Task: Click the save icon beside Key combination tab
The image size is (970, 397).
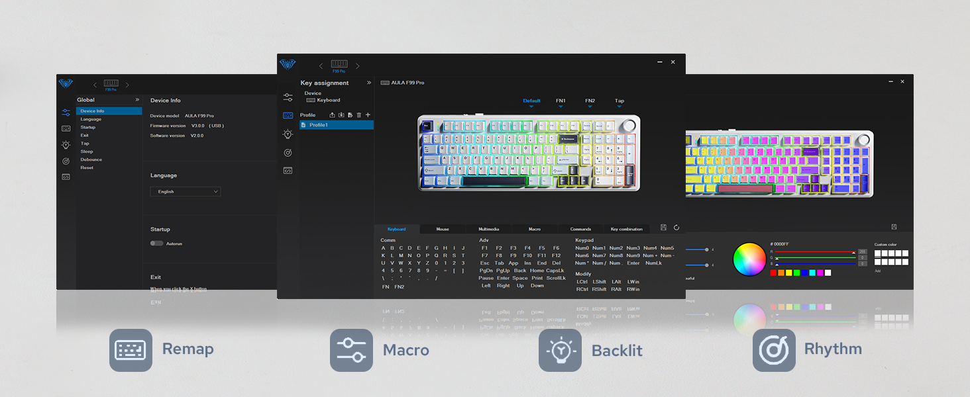Action: [663, 228]
